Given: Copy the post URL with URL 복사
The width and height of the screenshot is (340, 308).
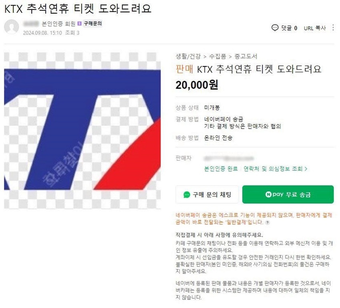Looking at the screenshot, I should pos(315,28).
